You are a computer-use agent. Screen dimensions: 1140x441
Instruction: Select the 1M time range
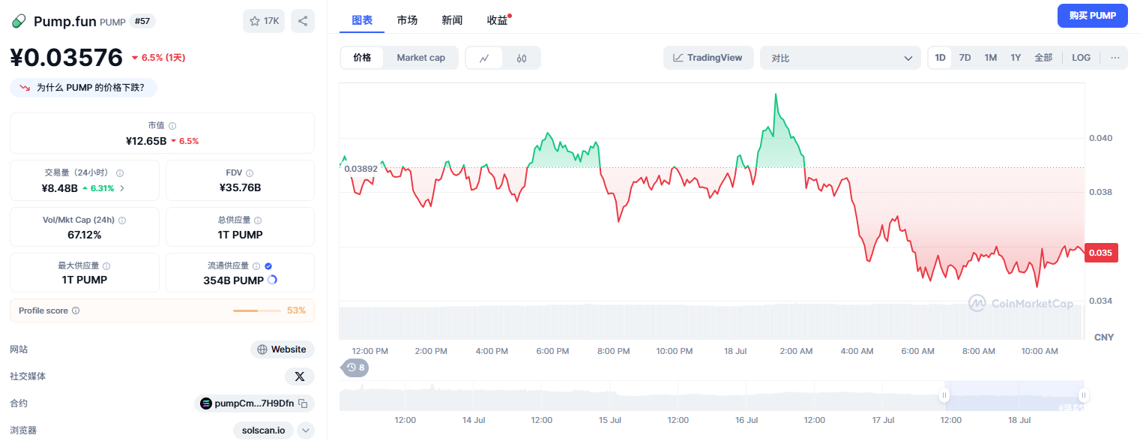point(991,58)
